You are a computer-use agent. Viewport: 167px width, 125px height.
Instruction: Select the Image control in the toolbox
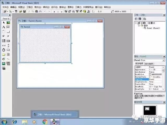coord(4,64)
